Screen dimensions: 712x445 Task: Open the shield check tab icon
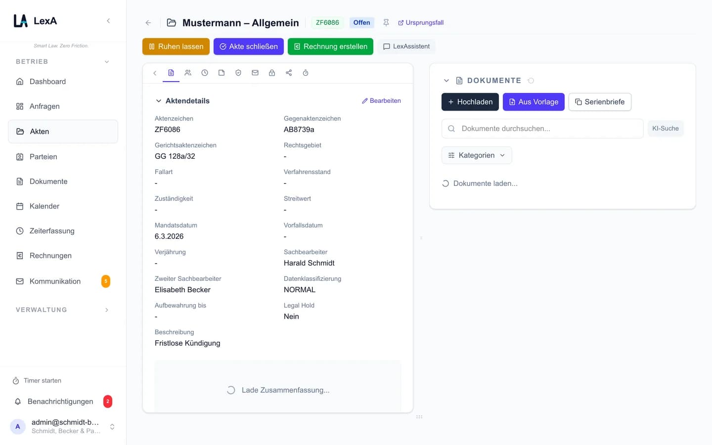click(x=238, y=73)
